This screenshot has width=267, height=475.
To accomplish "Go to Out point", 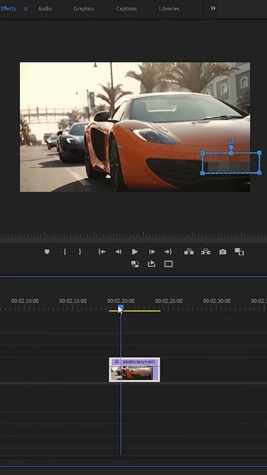I will (x=168, y=252).
